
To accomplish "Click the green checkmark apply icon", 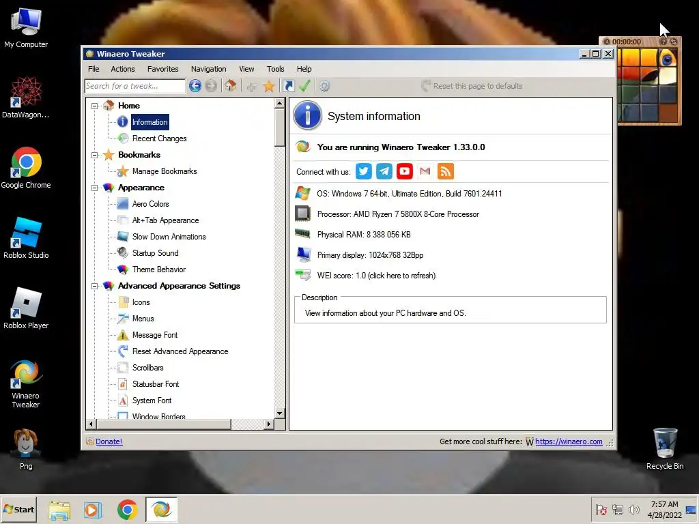I will click(x=304, y=85).
